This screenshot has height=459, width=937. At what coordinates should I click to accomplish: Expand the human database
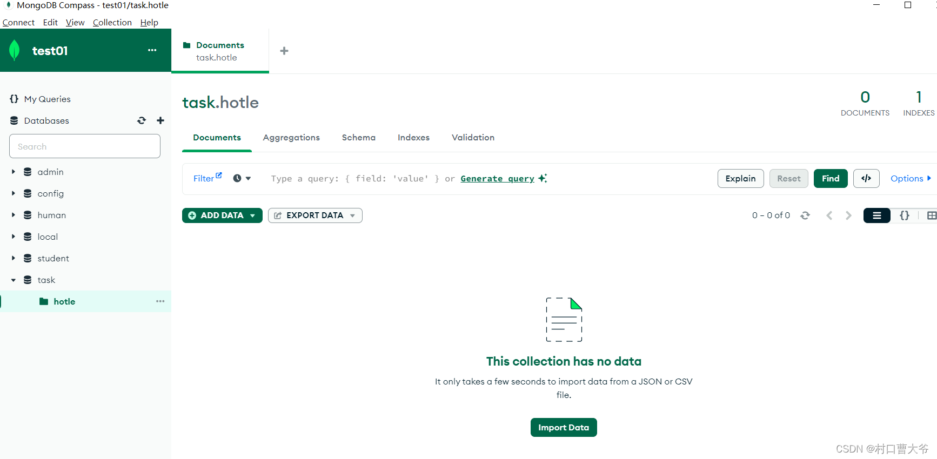14,215
